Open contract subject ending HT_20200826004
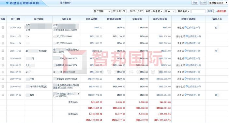 [65, 65]
